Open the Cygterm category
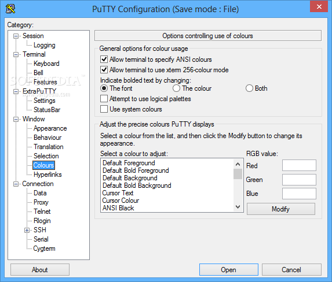 (44, 248)
